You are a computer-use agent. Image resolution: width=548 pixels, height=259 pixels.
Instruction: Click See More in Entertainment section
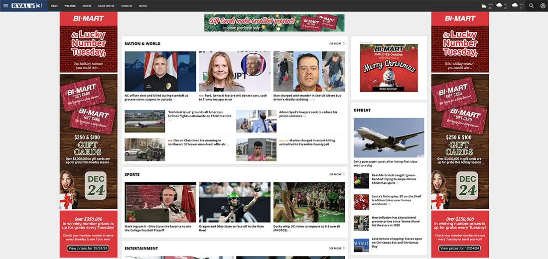pyautogui.click(x=335, y=248)
